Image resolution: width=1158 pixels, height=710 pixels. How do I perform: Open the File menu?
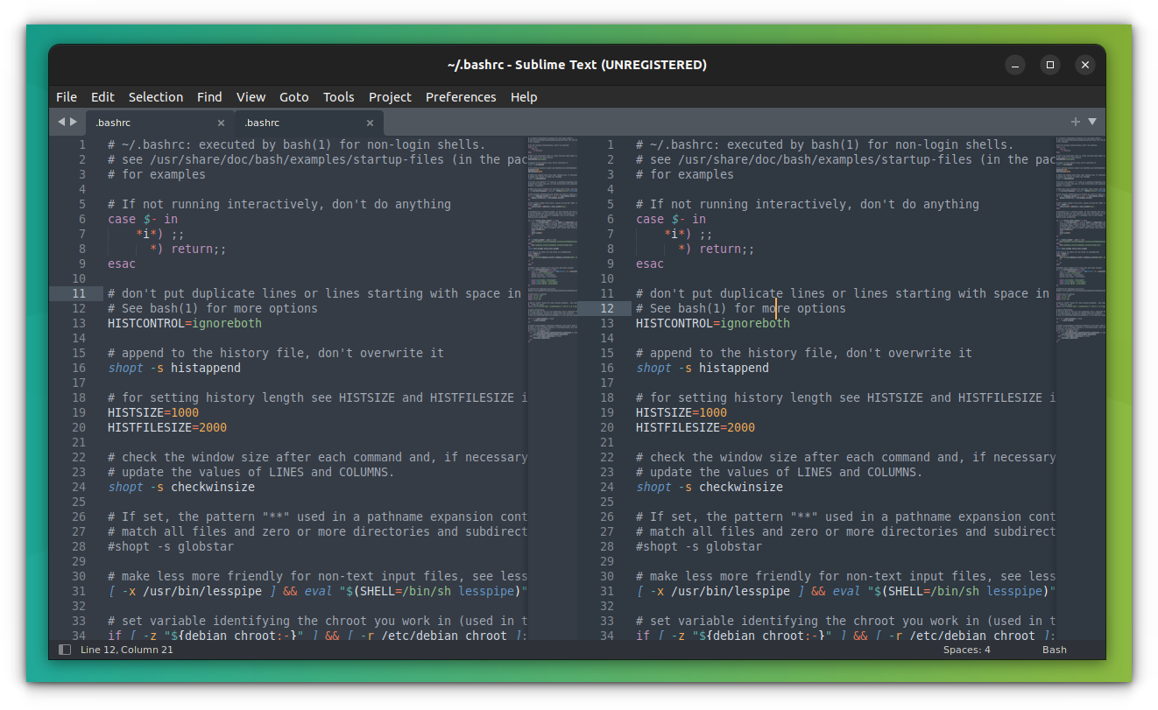click(67, 97)
